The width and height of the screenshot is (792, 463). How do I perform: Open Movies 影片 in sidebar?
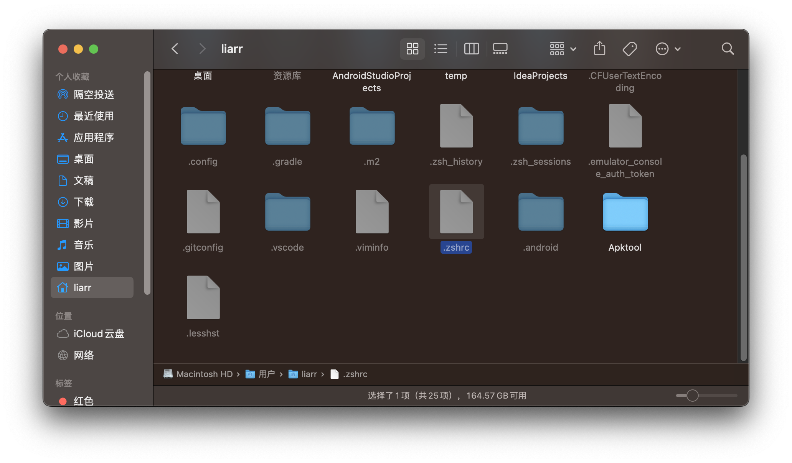point(92,223)
